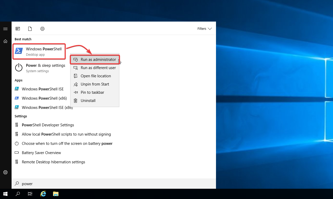Open the Filters dropdown
Viewport: 333px width, 199px height.
click(x=204, y=29)
